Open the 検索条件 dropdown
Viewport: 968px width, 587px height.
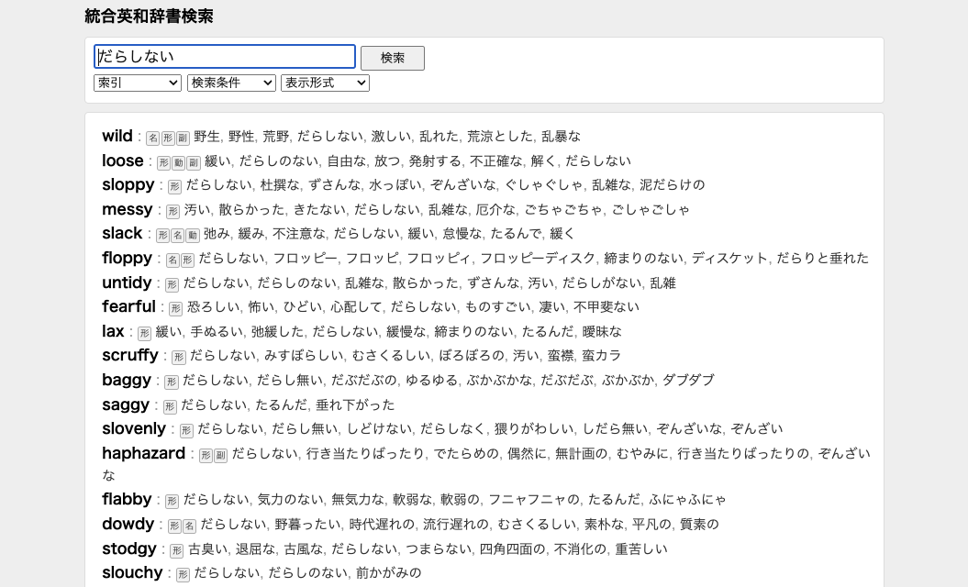pyautogui.click(x=230, y=83)
